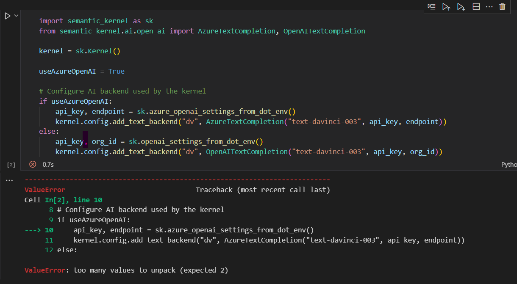
Task: Click the 'True' value in useAzureOpenAI line
Action: coord(117,71)
